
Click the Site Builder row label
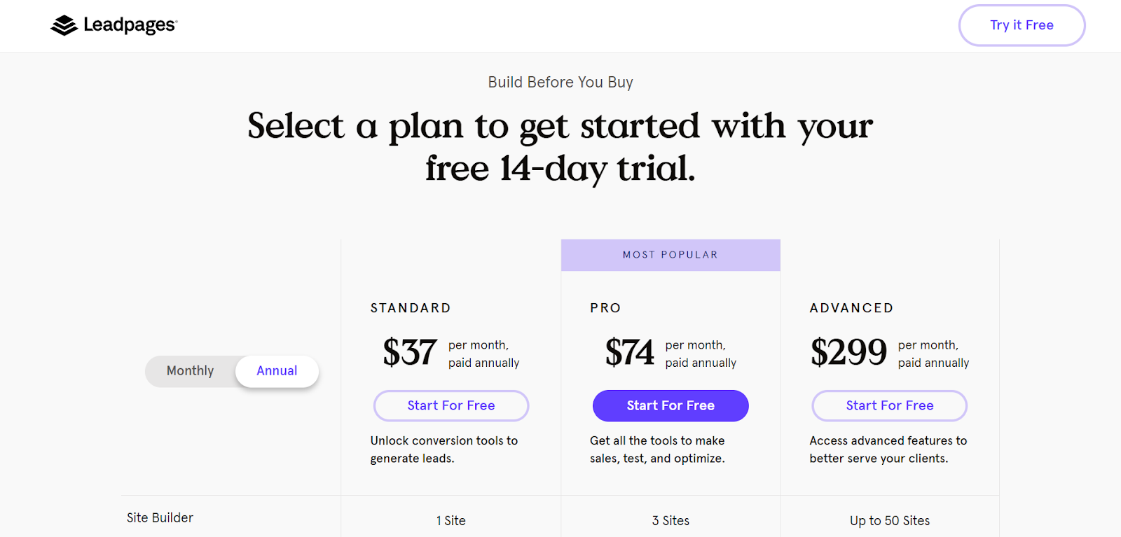160,518
